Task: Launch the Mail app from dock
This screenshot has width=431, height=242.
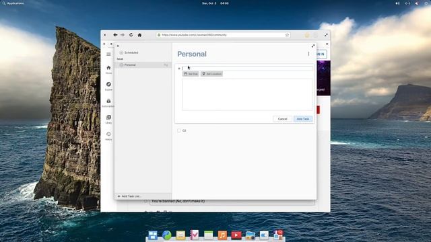Action: (180, 235)
